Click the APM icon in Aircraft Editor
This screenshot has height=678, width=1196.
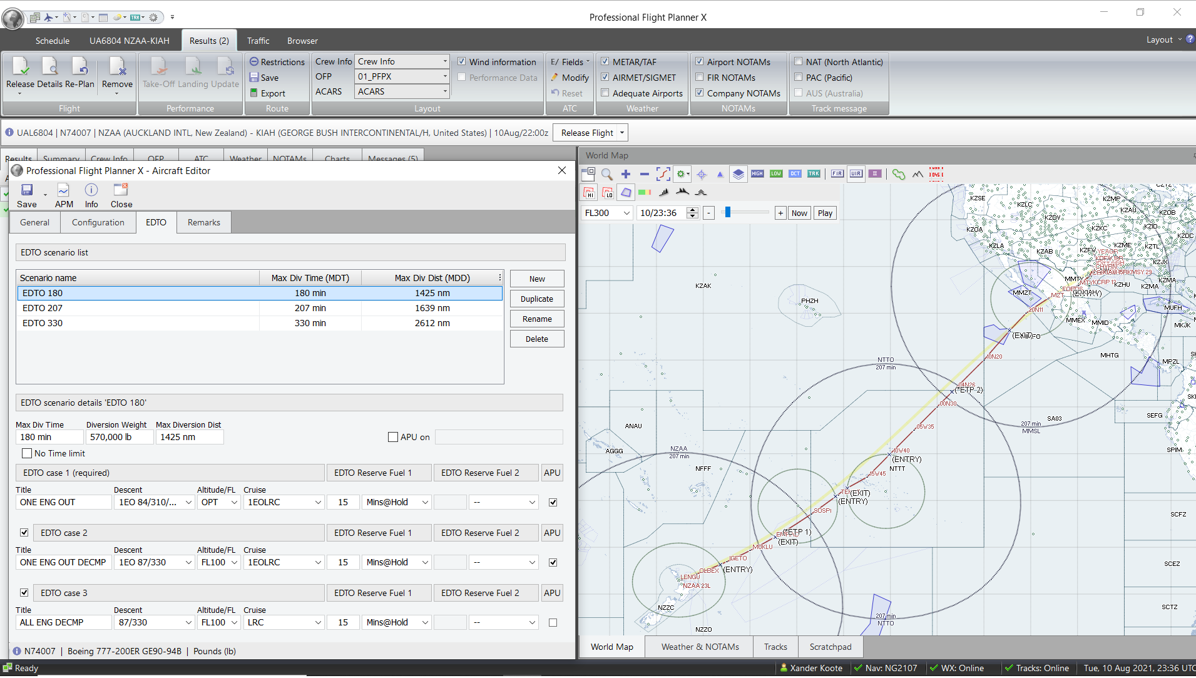pyautogui.click(x=64, y=196)
